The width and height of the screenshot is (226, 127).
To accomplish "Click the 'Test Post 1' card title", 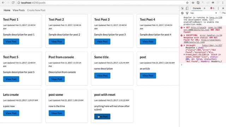I will 11,19.
